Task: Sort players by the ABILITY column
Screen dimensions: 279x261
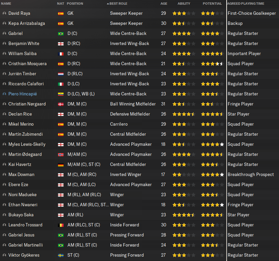Action: click(184, 4)
